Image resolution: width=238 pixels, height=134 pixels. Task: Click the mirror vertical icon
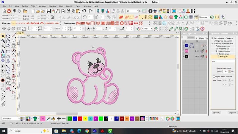pyautogui.click(x=9, y=29)
